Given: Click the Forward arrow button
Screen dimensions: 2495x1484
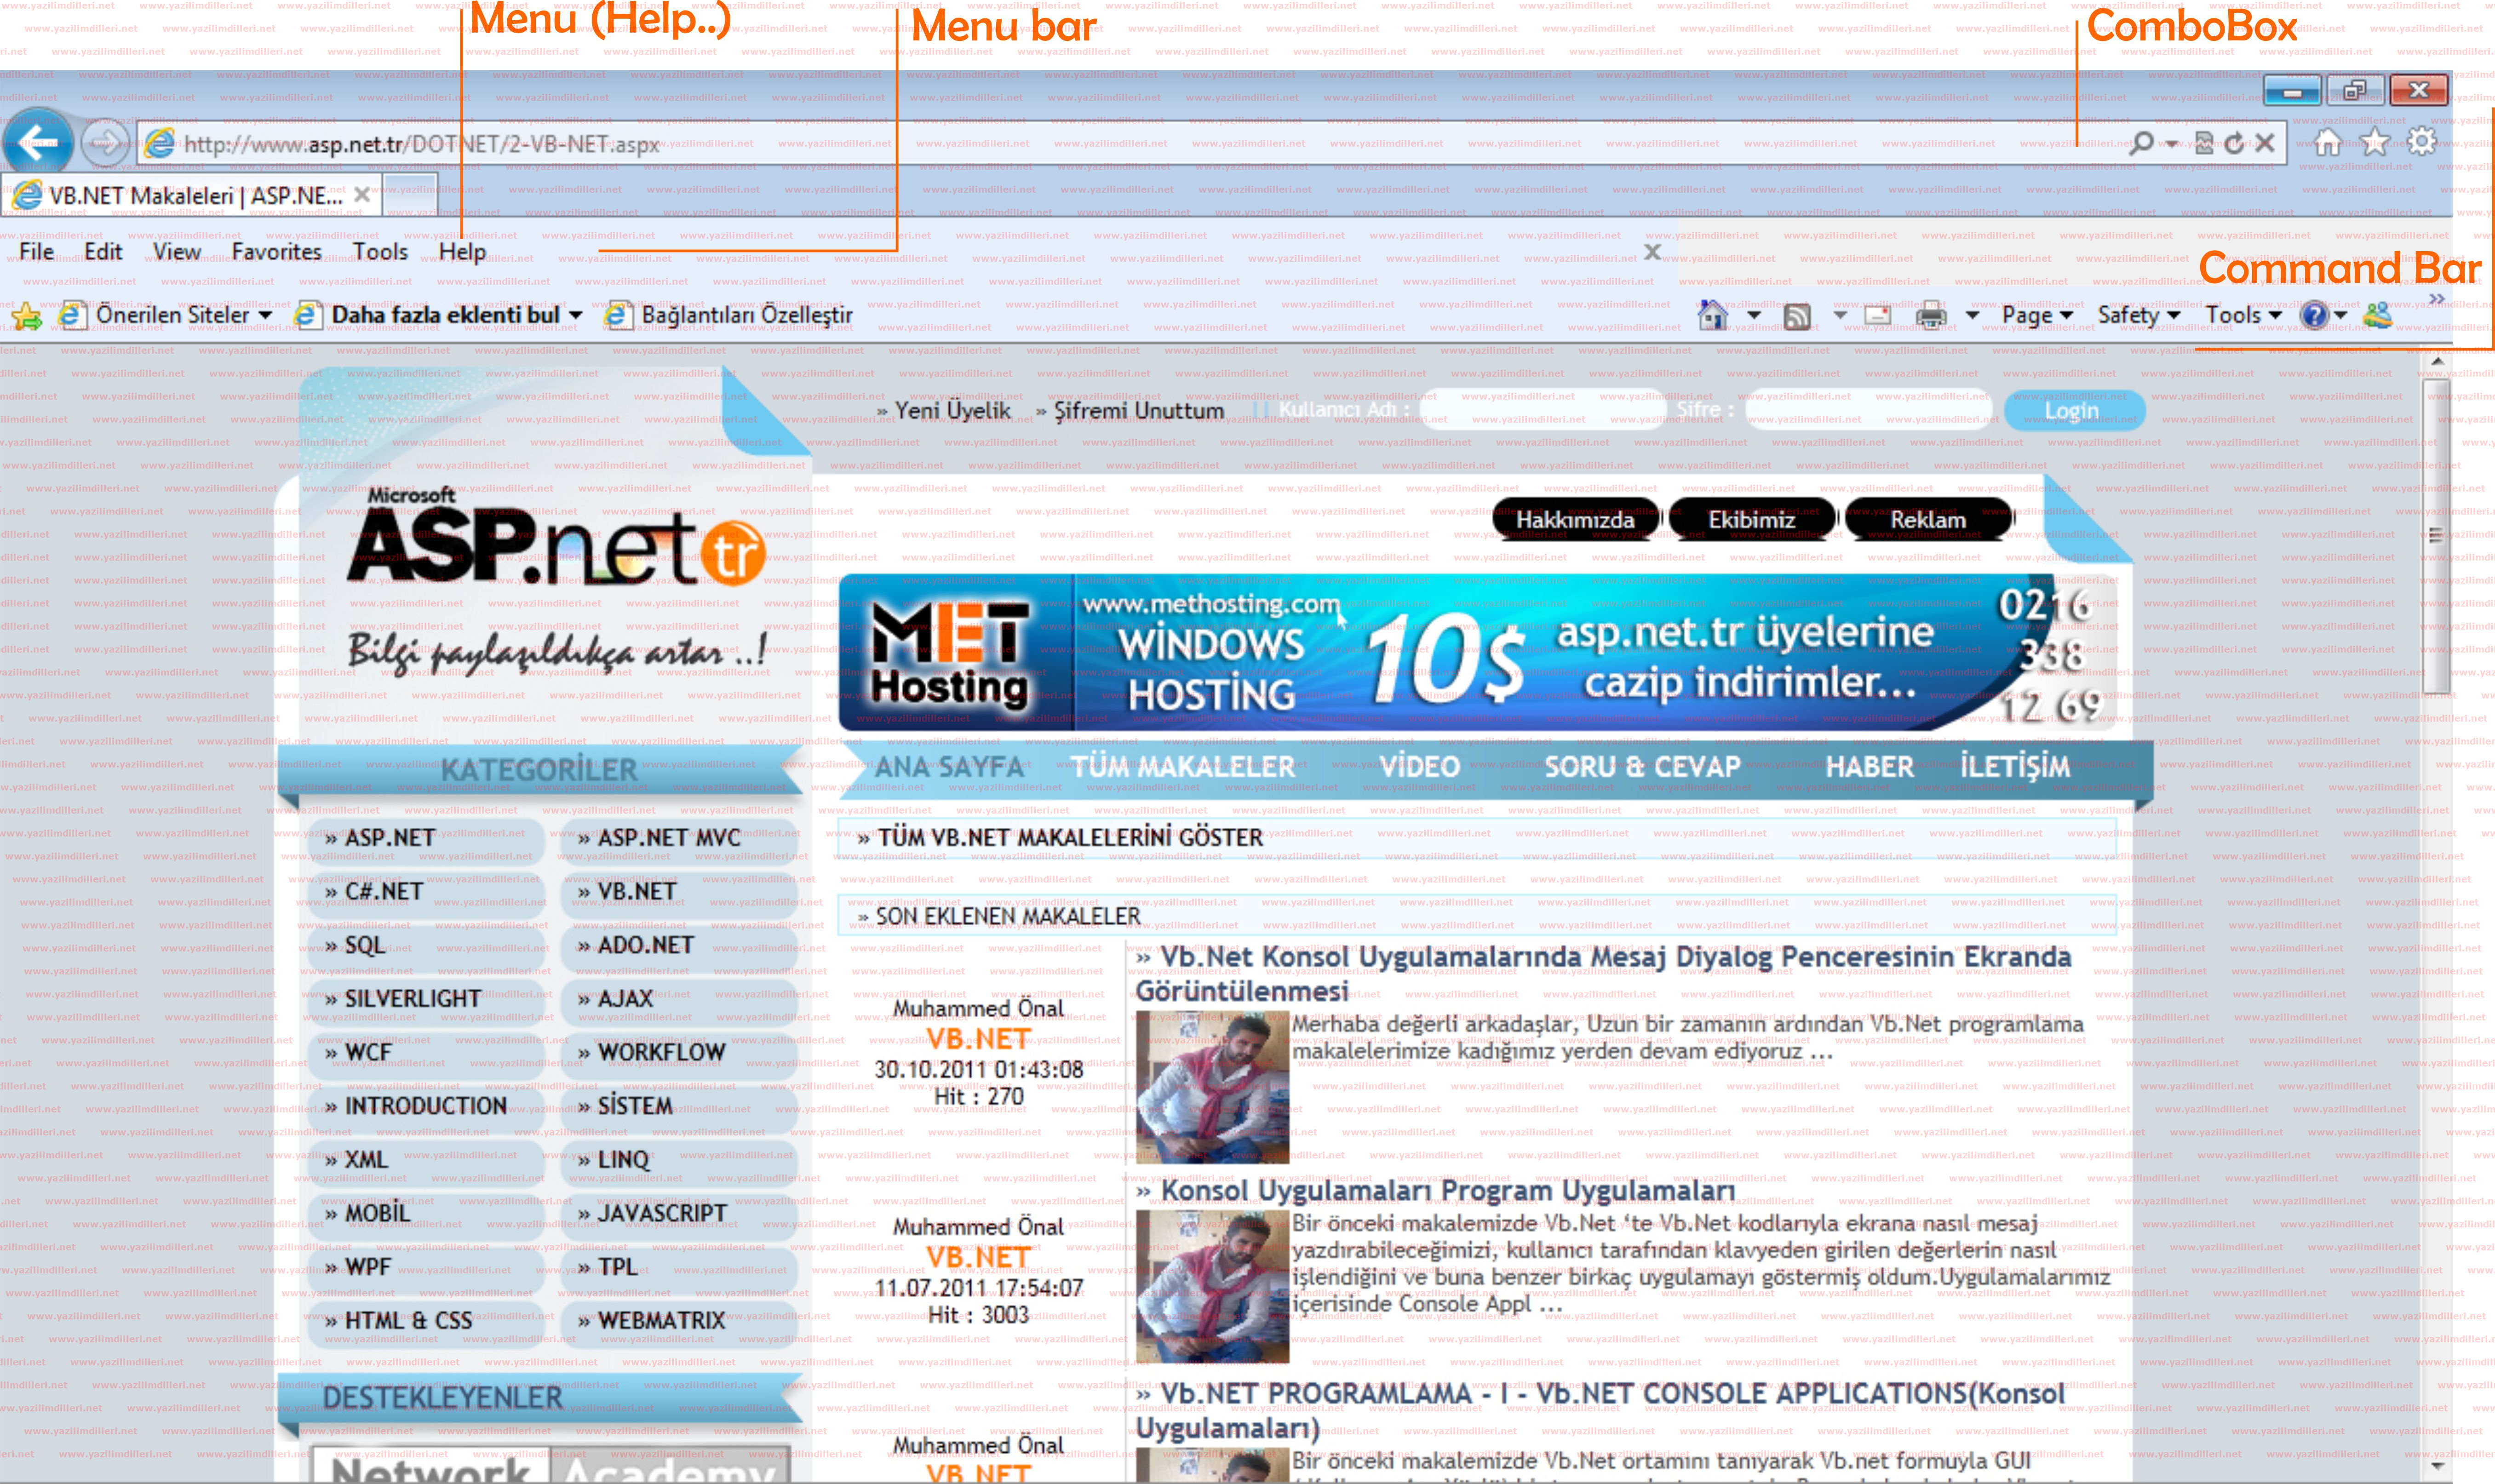Looking at the screenshot, I should coord(104,144).
